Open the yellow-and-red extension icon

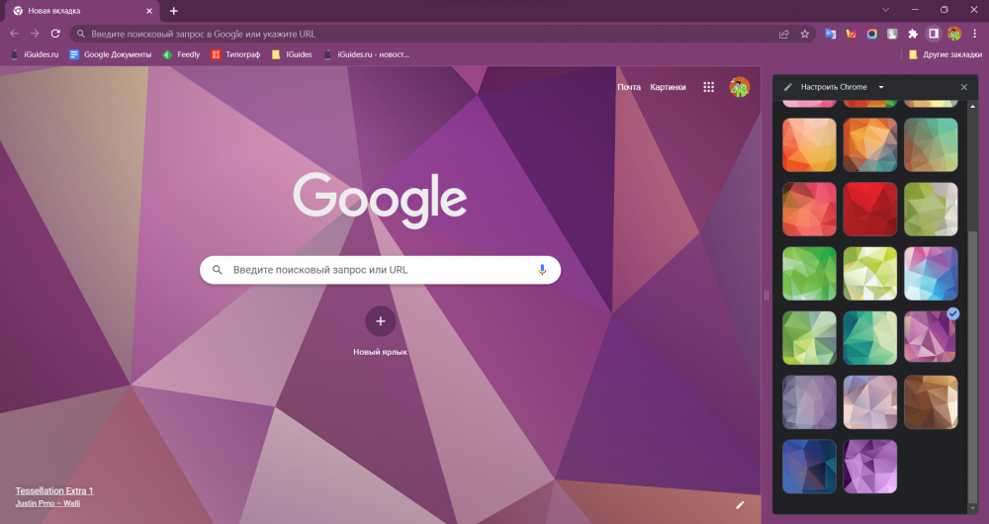[851, 34]
